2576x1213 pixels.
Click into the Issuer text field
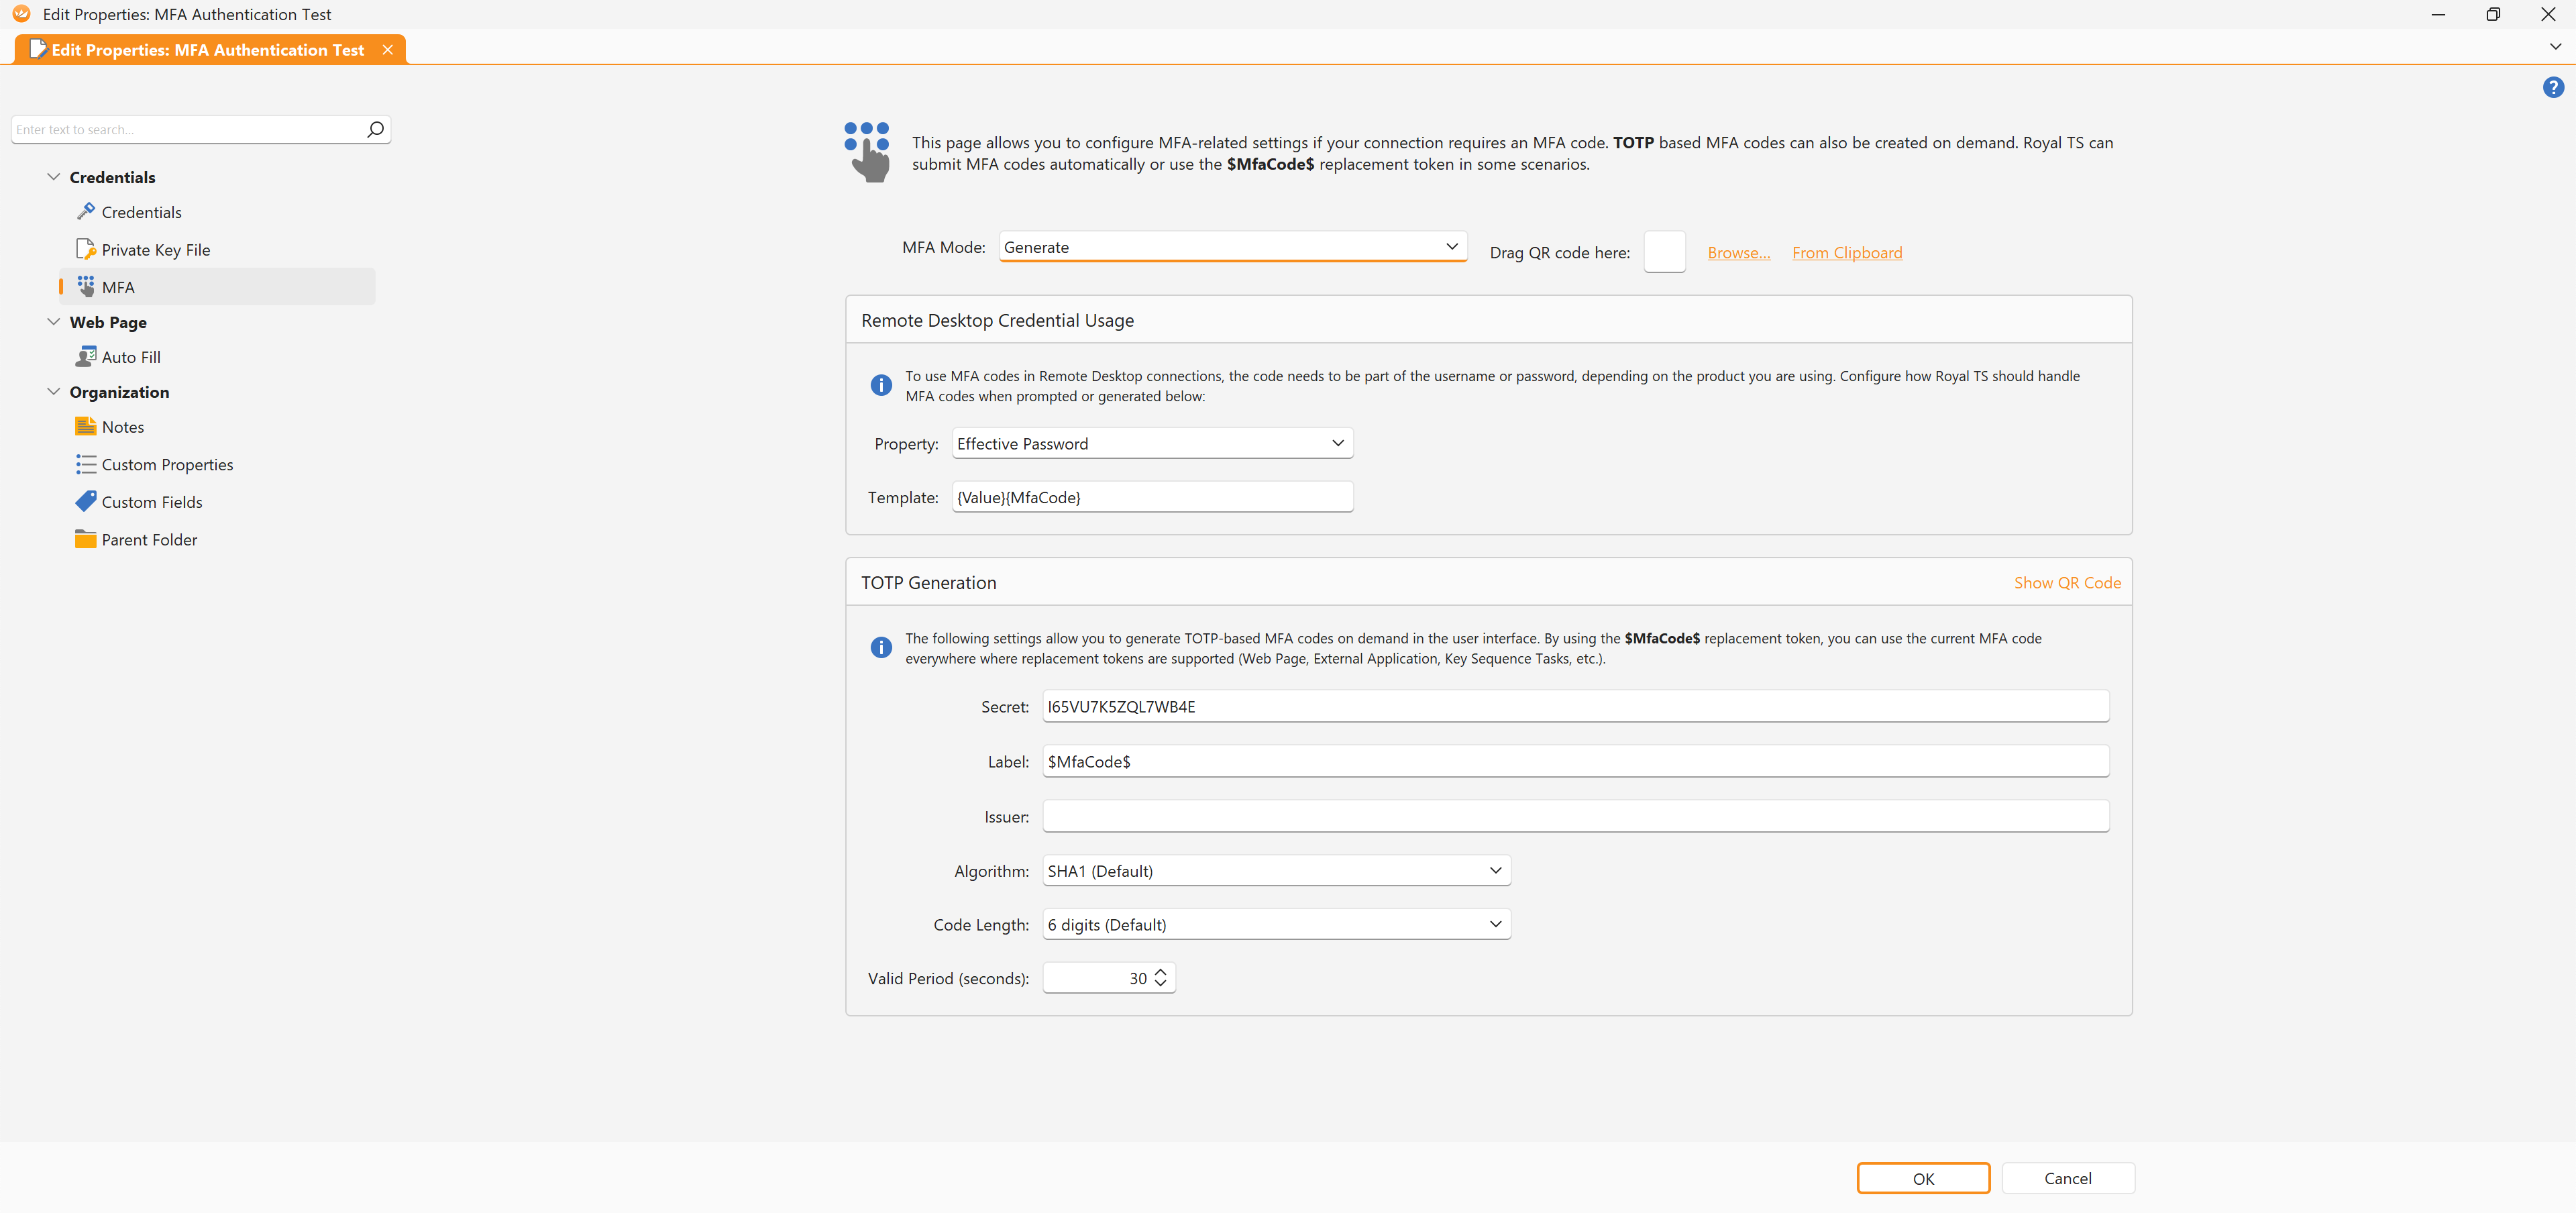pos(1575,817)
